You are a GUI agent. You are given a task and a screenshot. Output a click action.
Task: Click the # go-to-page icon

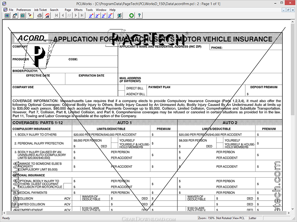pyautogui.click(x=69, y=16)
